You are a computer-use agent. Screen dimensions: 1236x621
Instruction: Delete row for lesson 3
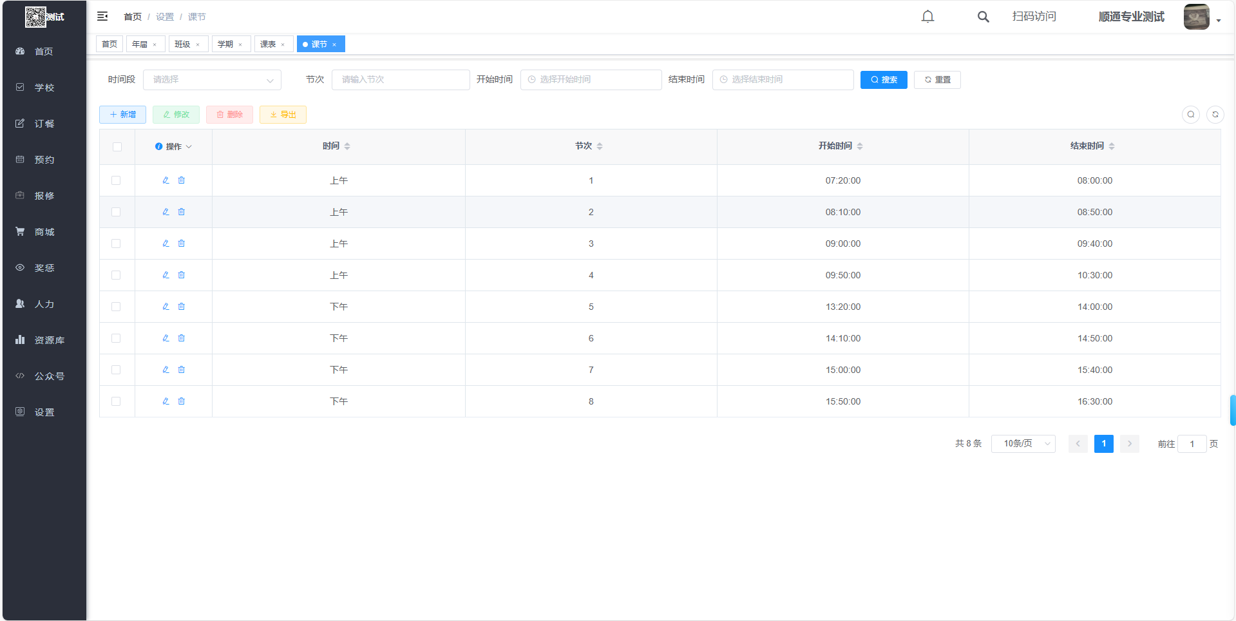(x=182, y=244)
